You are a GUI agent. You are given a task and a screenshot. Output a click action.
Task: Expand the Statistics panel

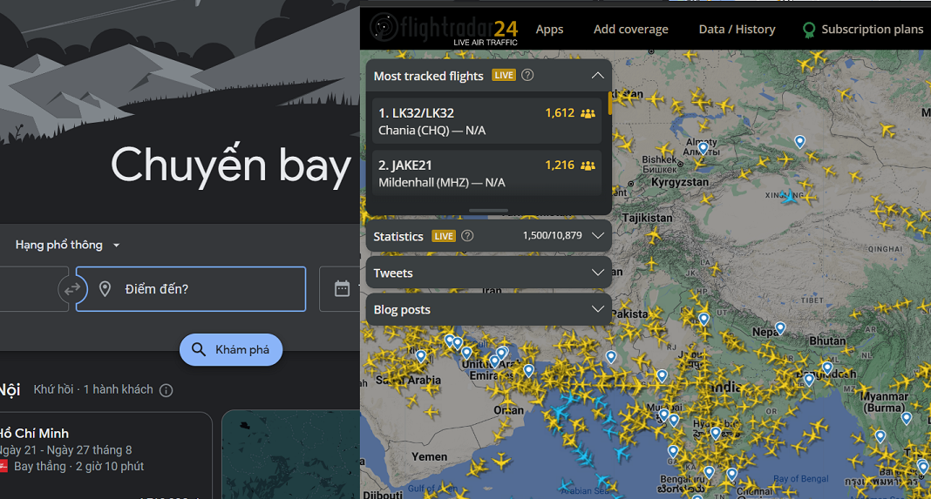point(597,235)
